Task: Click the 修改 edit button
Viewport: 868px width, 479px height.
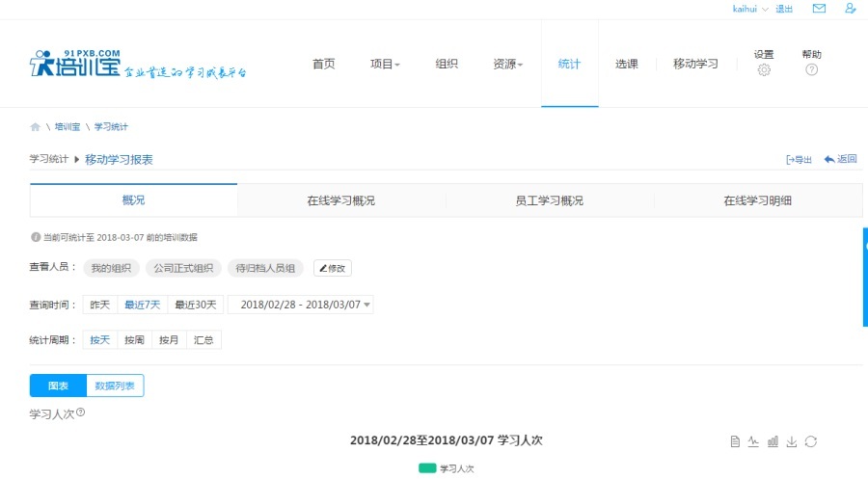Action: point(333,268)
